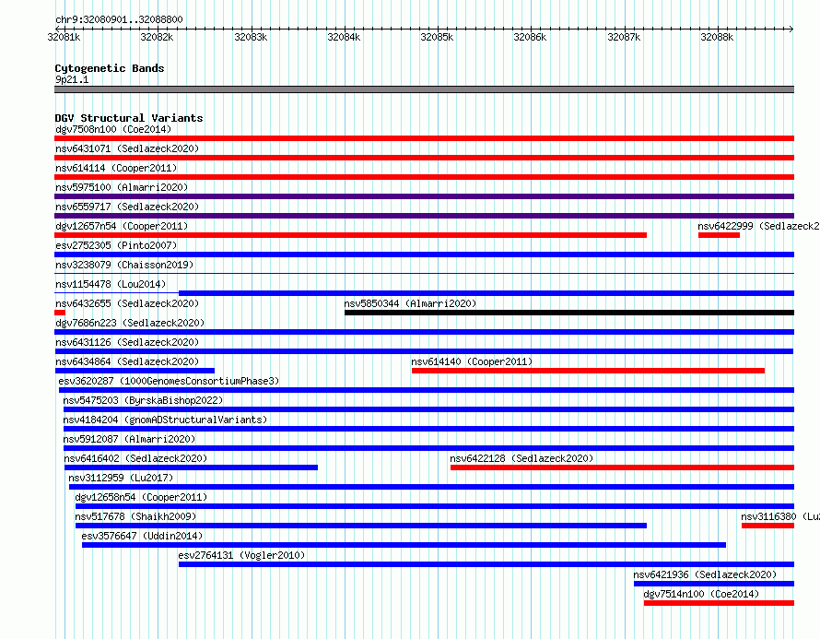
Task: Click the nsv6432655 (Sedlazeck2020) label
Action: 127,303
